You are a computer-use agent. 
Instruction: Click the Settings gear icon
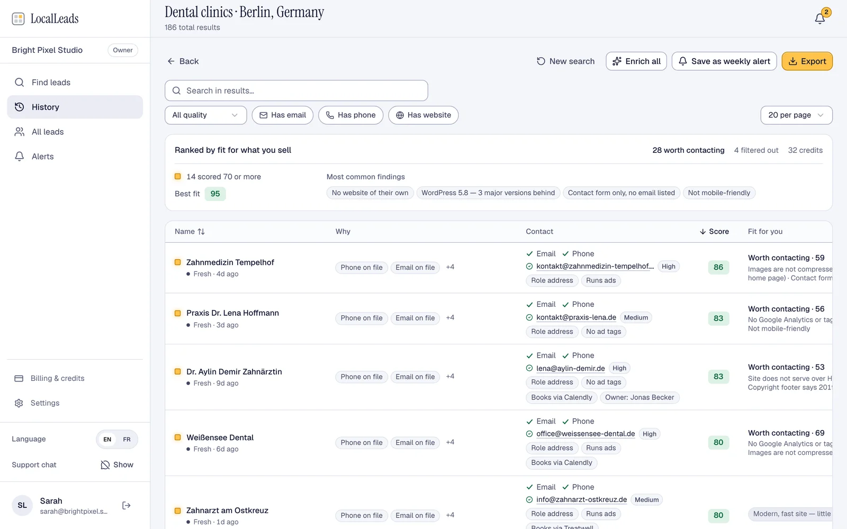(19, 403)
